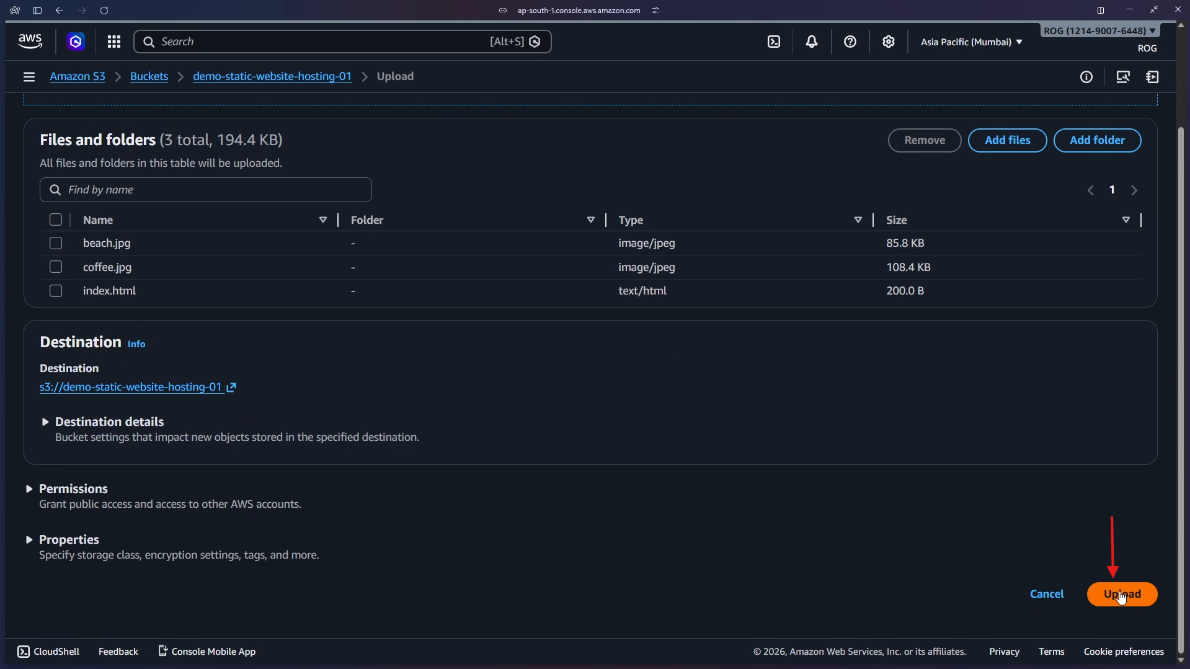The height and width of the screenshot is (669, 1190).
Task: Open the CloudShell terminal icon in top bar
Action: point(775,42)
